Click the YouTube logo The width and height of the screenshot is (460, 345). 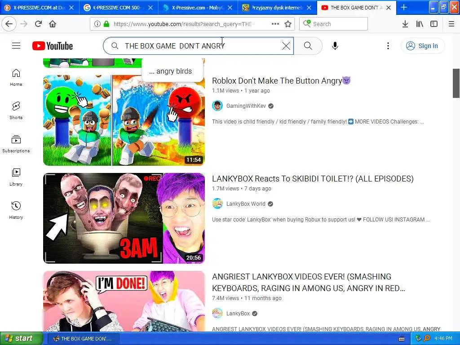(53, 46)
